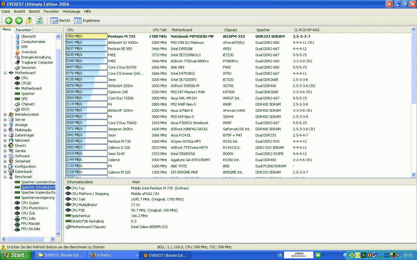Image resolution: width=417 pixels, height=260 pixels.
Task: Select CPU ZLib benchmark
Action: 28,213
